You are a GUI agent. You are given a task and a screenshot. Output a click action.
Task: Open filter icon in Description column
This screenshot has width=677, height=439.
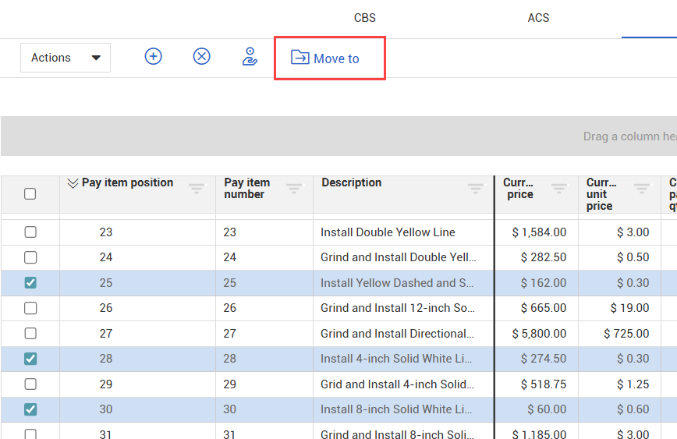pos(475,189)
